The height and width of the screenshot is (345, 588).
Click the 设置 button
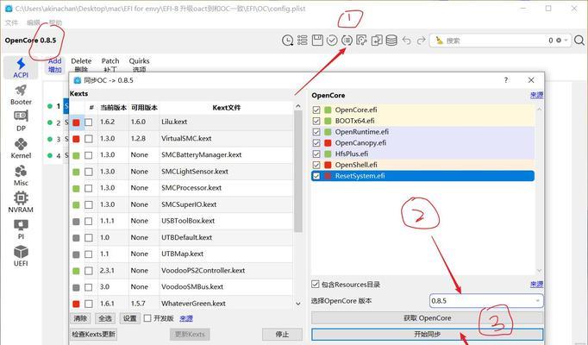(129, 318)
